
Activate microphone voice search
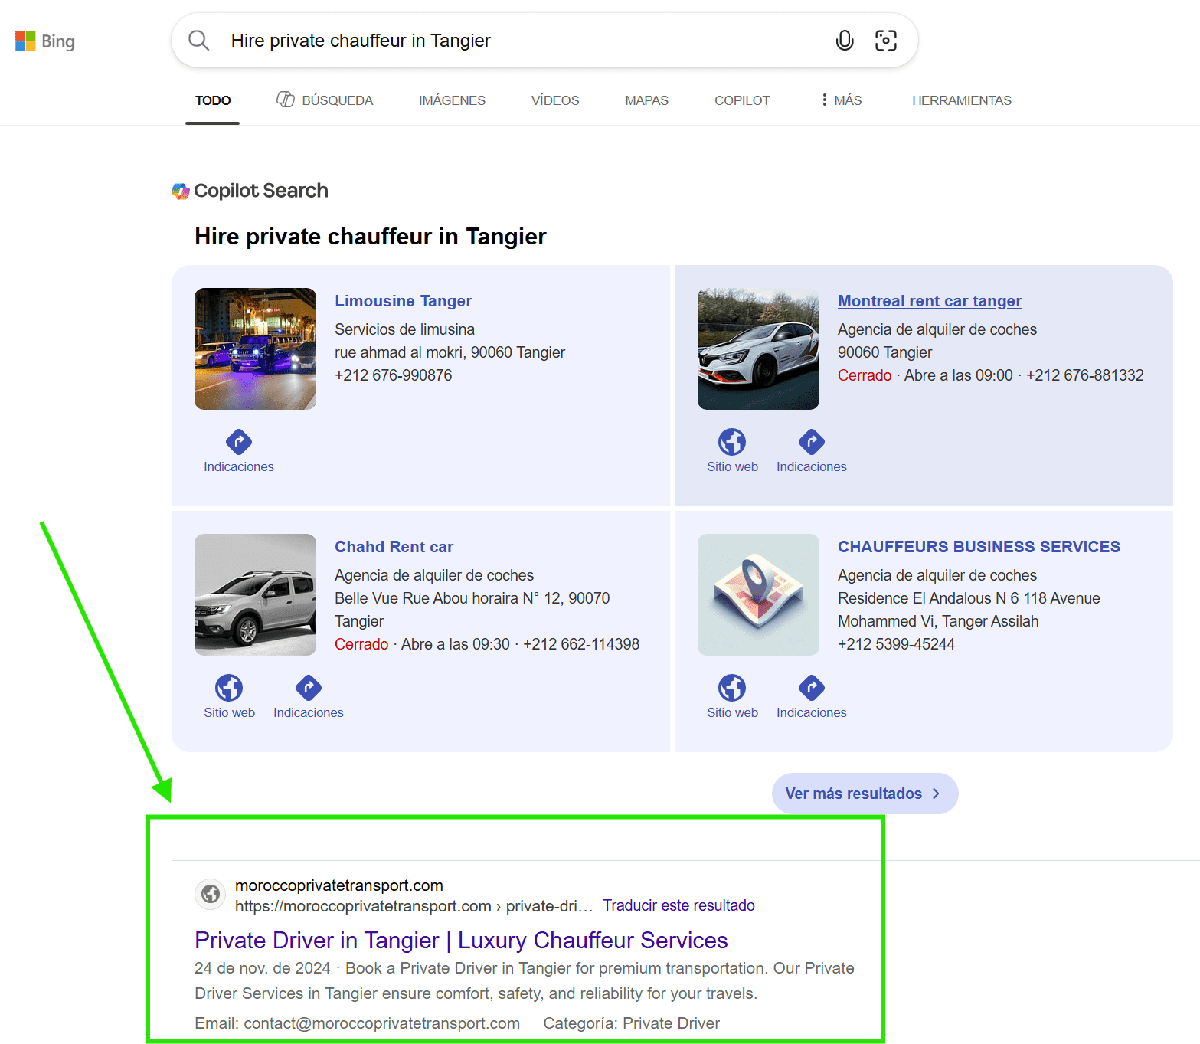(844, 41)
